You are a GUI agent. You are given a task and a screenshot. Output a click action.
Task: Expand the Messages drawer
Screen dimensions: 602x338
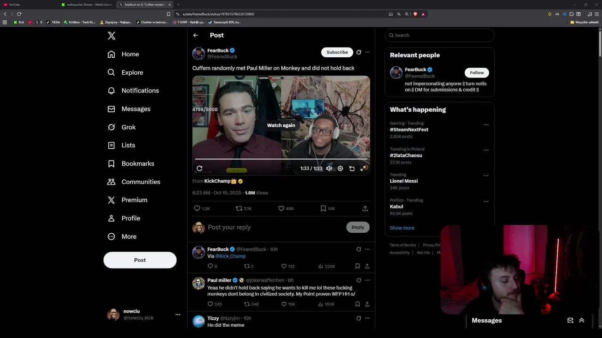click(x=582, y=321)
